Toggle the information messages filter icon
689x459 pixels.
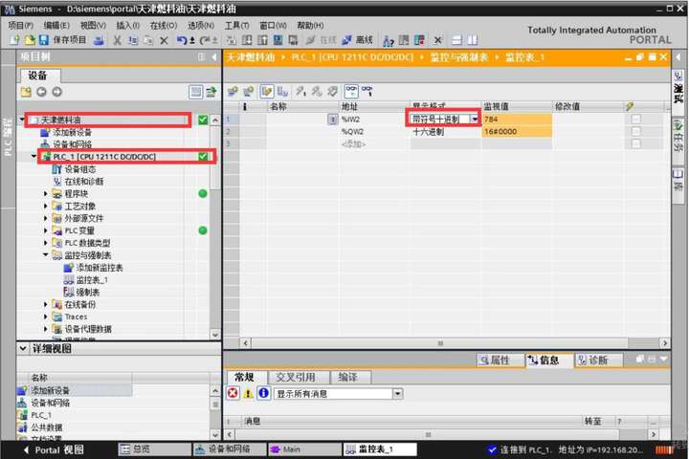click(264, 393)
